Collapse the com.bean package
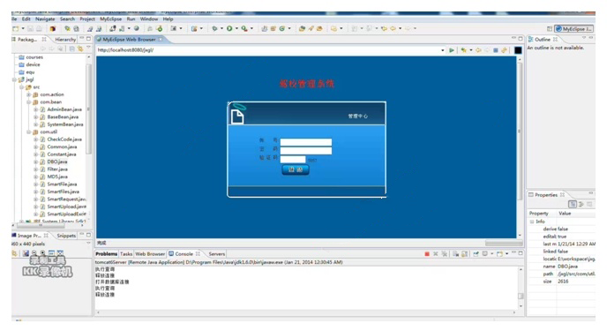This screenshot has height=331, width=607. (28, 102)
